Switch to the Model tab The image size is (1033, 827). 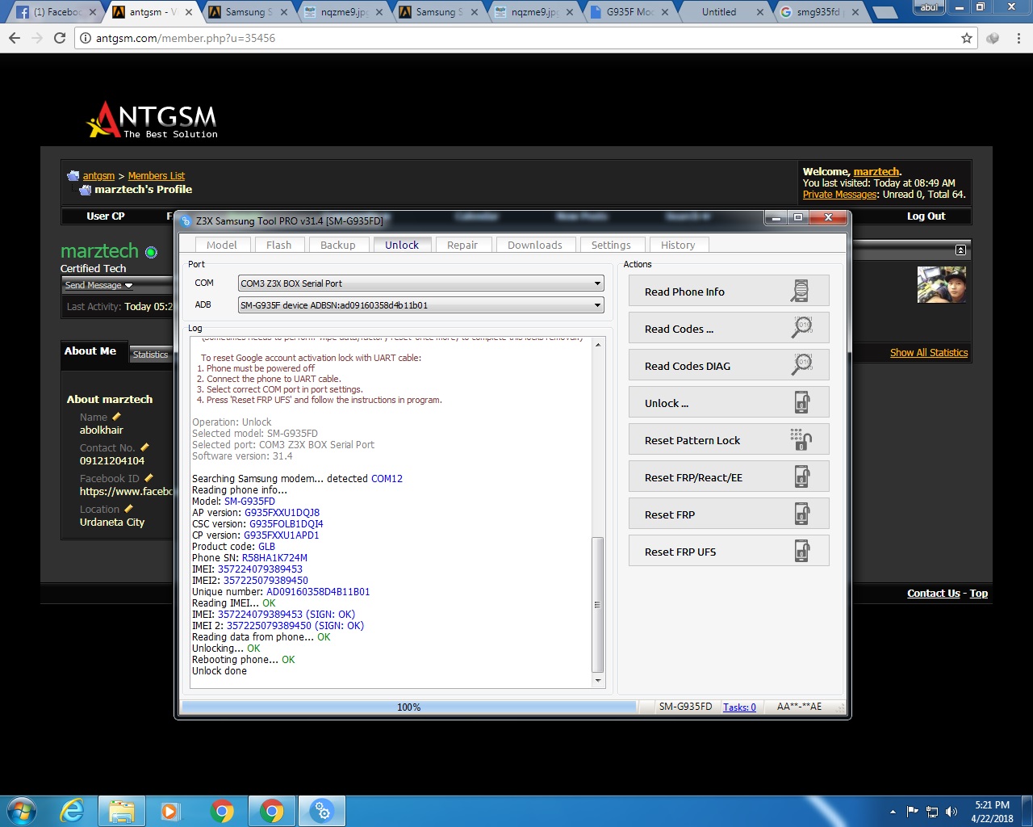(222, 245)
